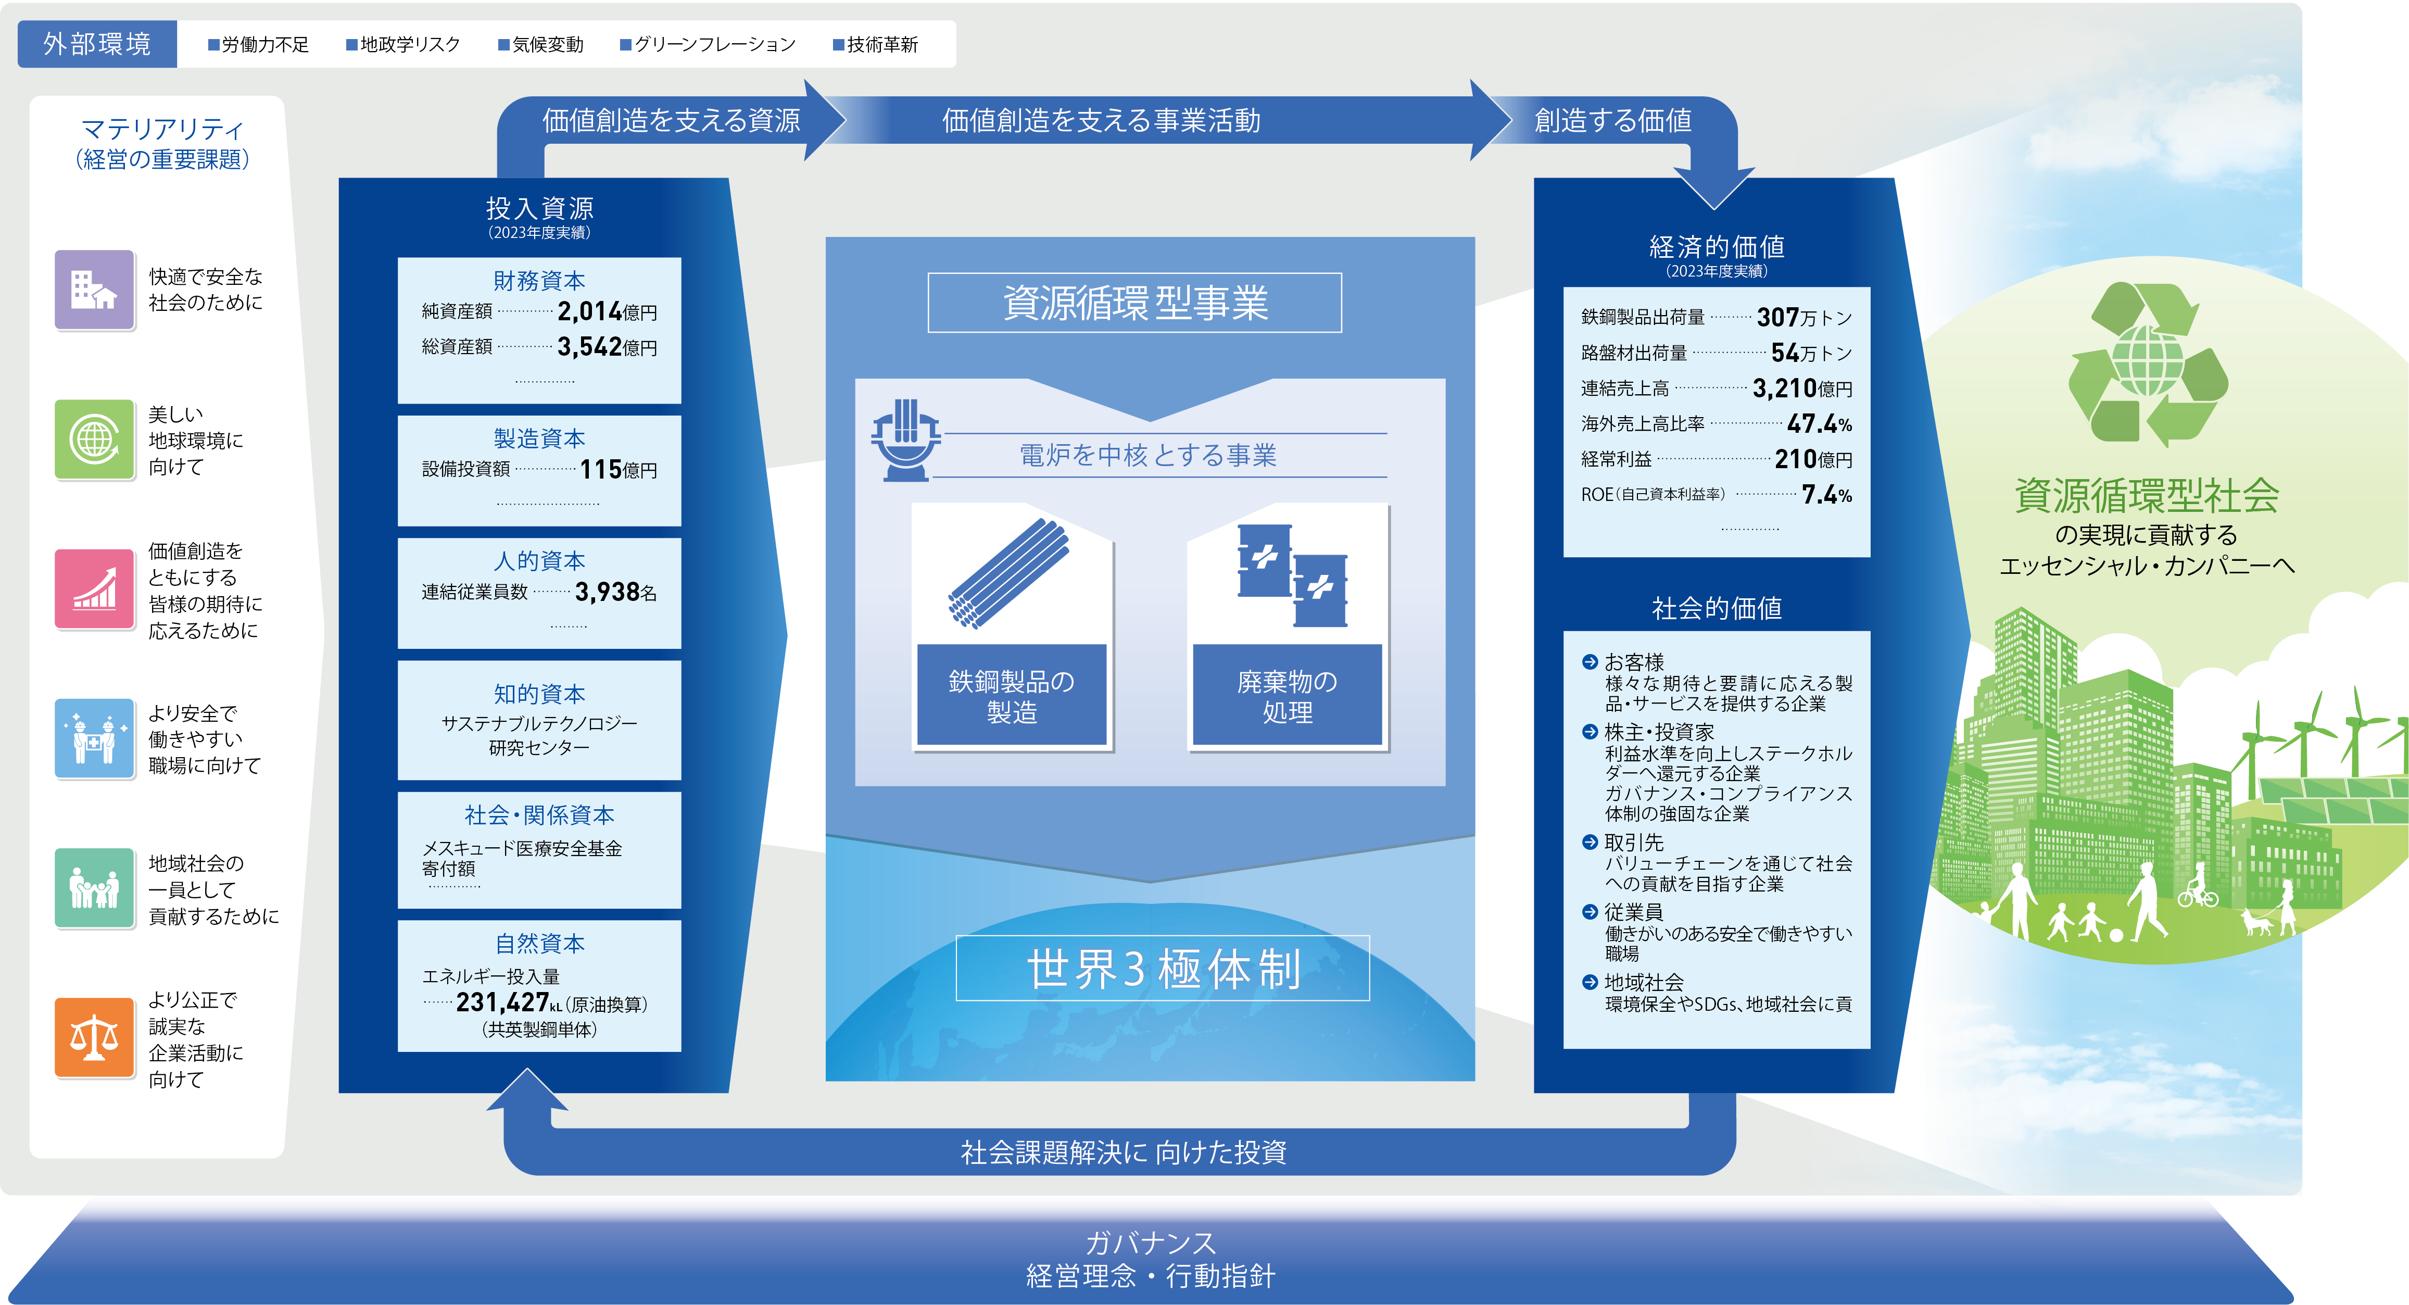Click the 海外売上高比率 47.4% row

tap(1717, 424)
